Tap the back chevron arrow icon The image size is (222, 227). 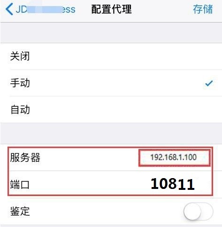pyautogui.click(x=9, y=9)
